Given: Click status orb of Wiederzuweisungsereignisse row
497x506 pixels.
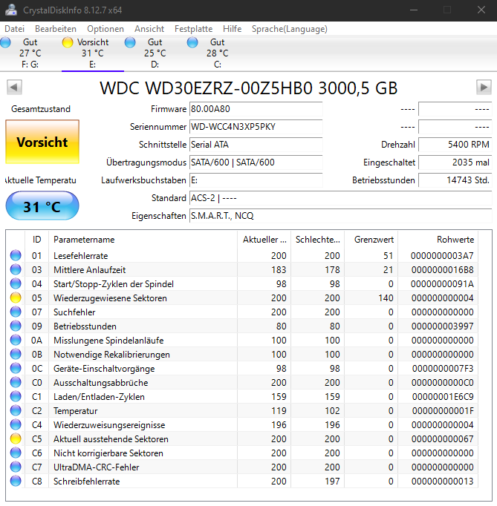Looking at the screenshot, I should (x=16, y=424).
